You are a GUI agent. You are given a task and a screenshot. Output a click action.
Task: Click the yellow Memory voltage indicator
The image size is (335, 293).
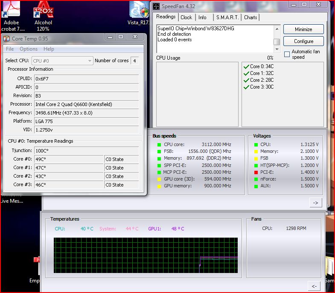256,152
